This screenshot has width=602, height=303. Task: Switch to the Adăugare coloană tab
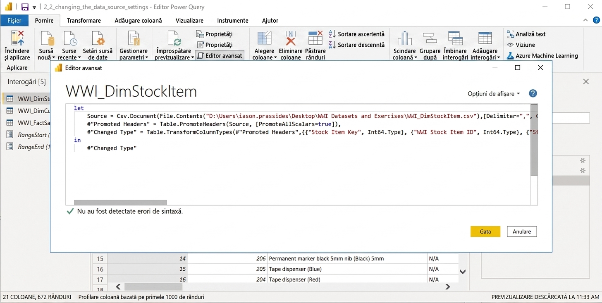pos(139,21)
